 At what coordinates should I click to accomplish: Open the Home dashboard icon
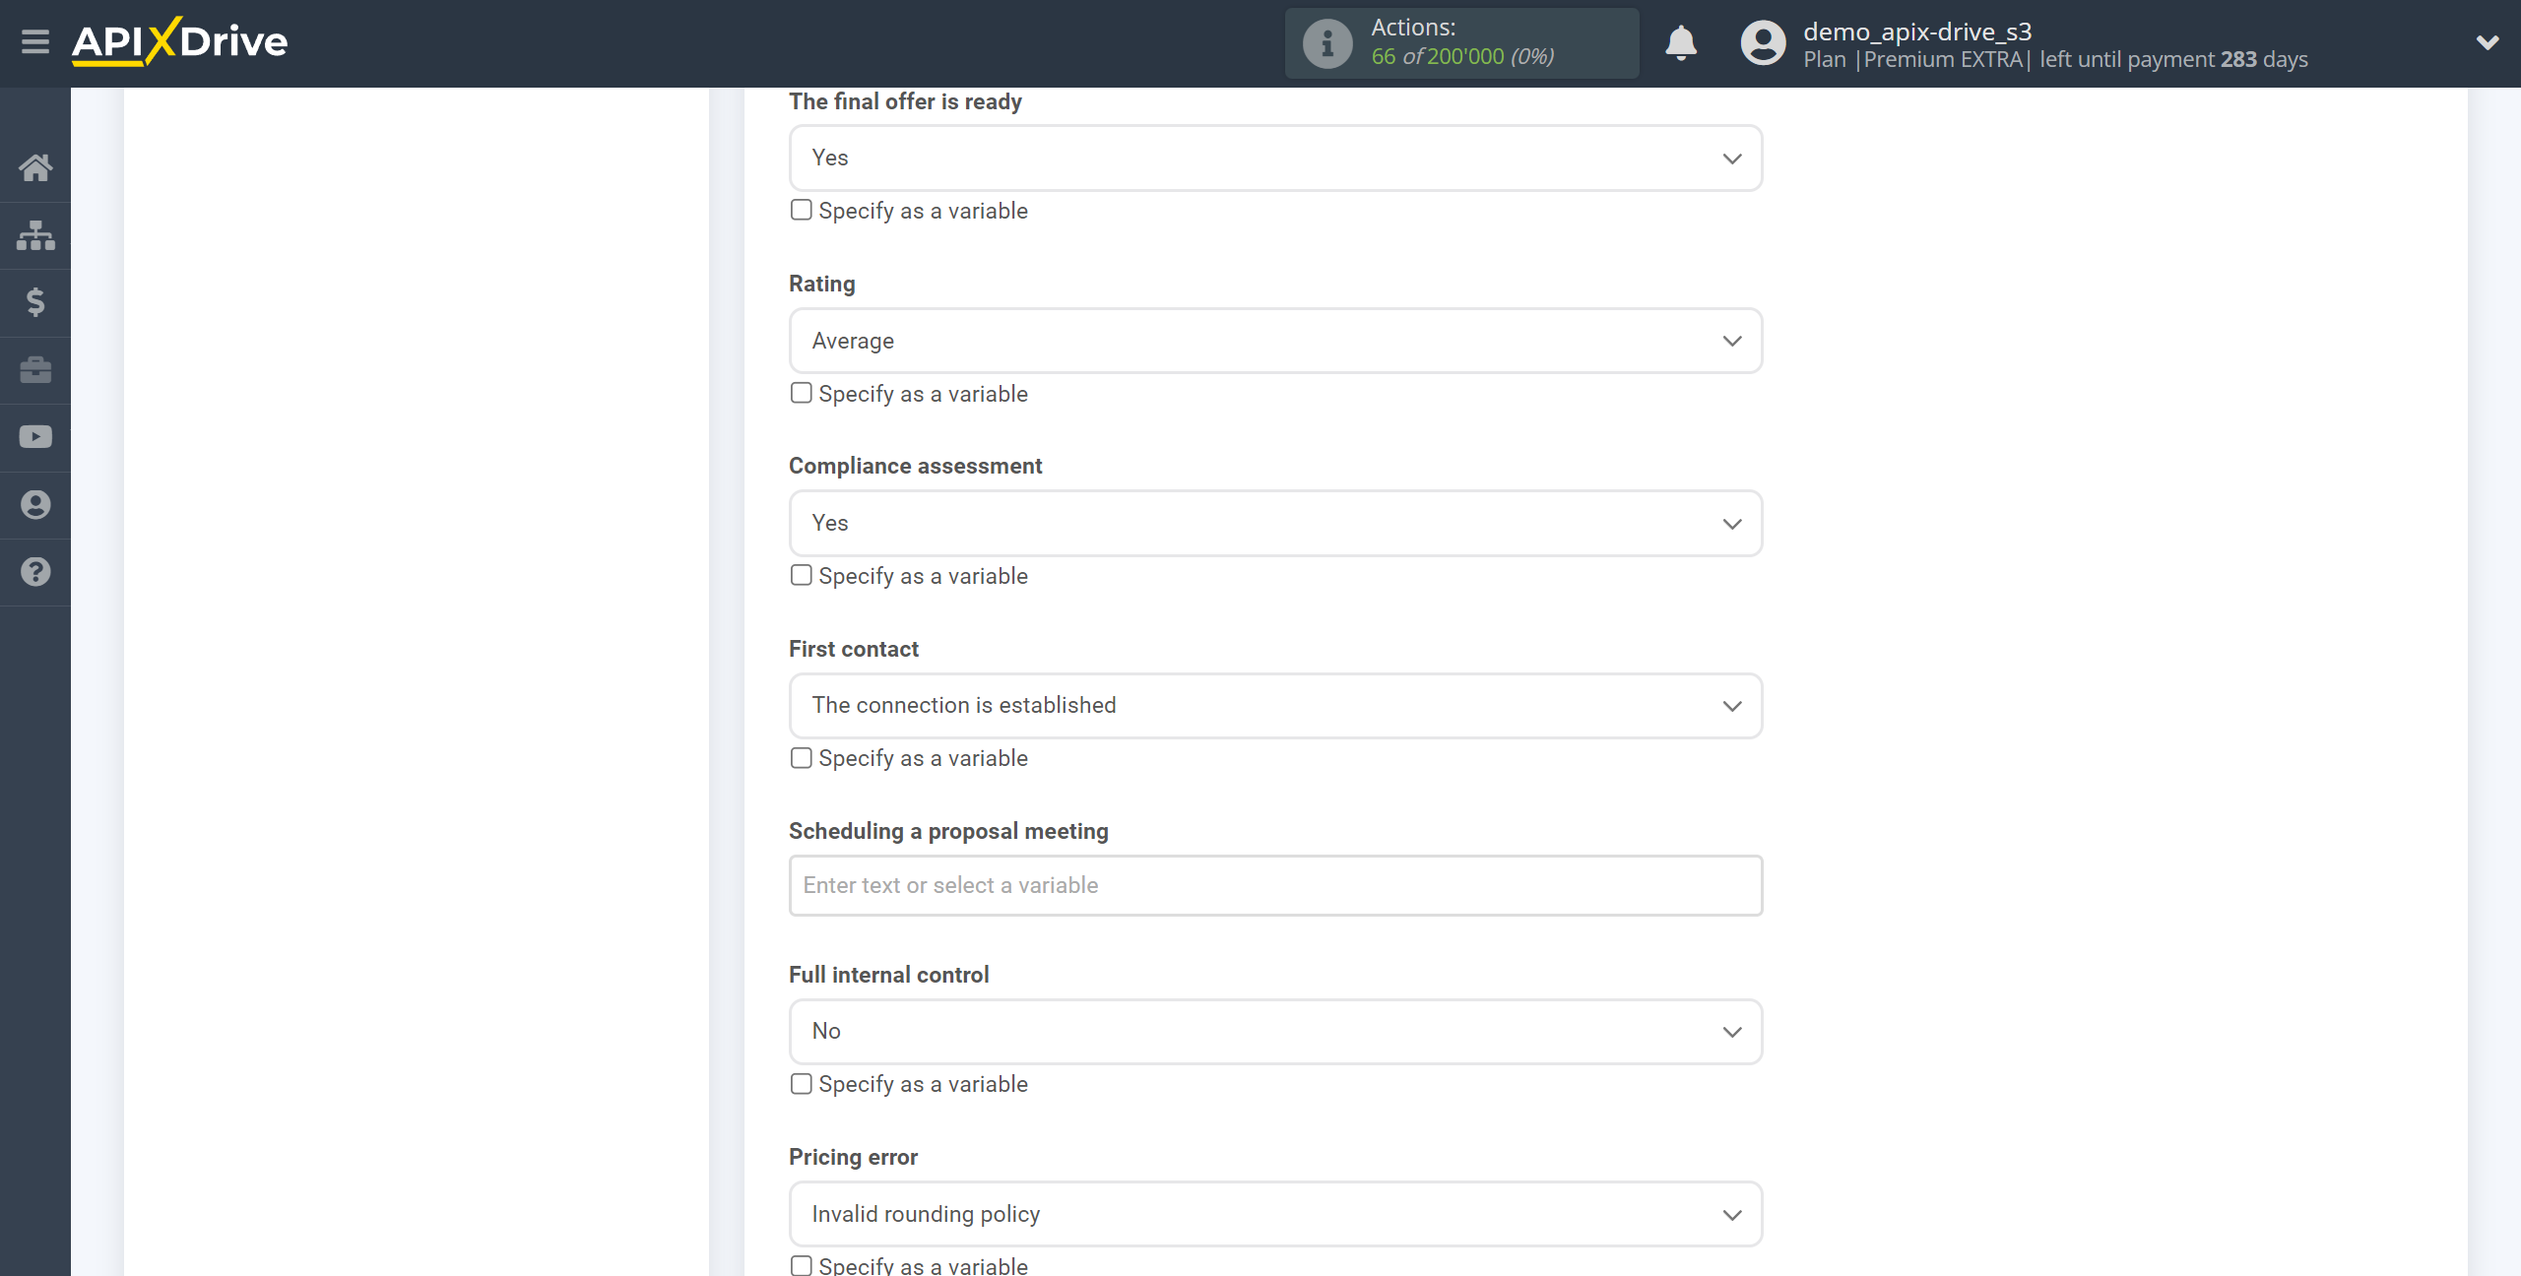coord(35,167)
